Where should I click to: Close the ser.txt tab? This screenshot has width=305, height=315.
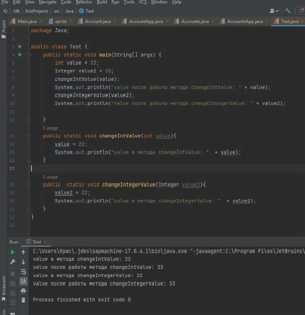[x=71, y=21]
